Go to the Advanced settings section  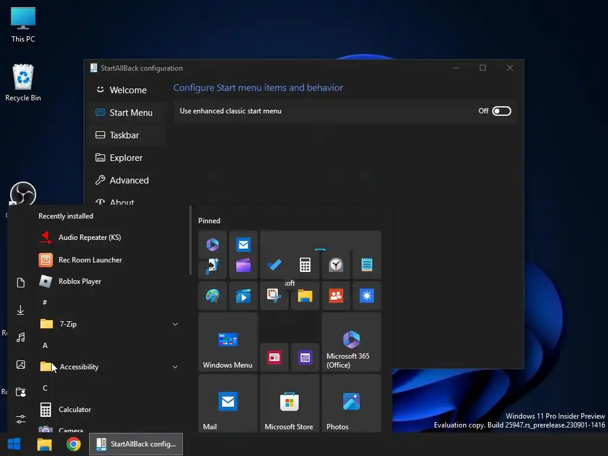coord(128,180)
